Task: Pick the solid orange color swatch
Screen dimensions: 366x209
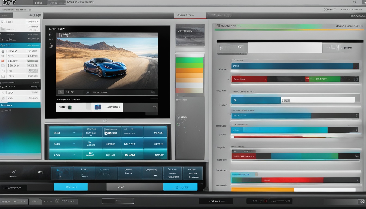Action: point(190,70)
